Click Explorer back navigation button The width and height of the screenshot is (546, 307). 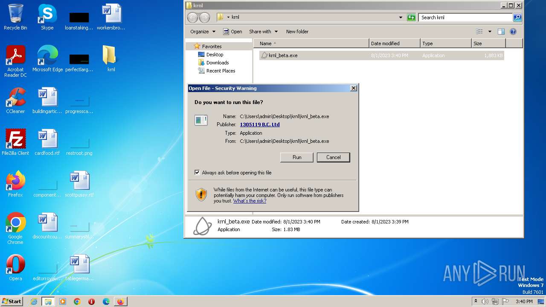click(x=193, y=17)
